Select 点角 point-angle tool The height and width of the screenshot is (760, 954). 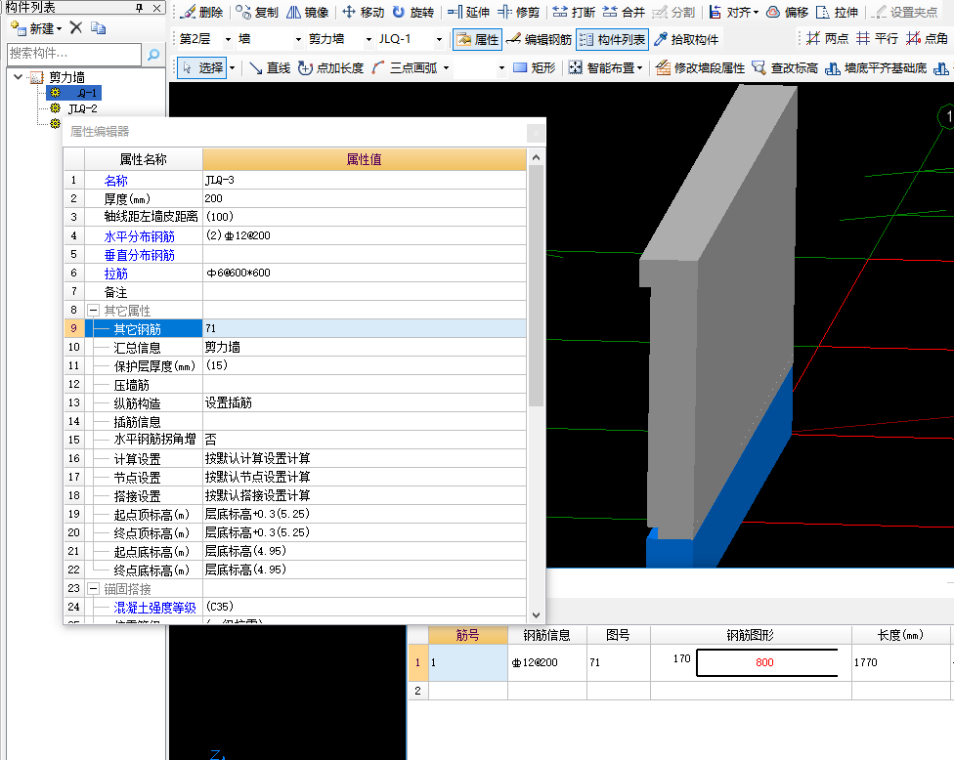pos(928,39)
